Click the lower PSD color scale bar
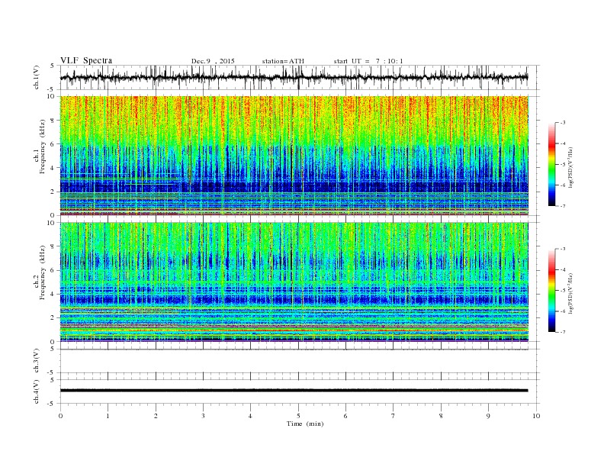Screen dimensions: 604x467 coord(551,290)
